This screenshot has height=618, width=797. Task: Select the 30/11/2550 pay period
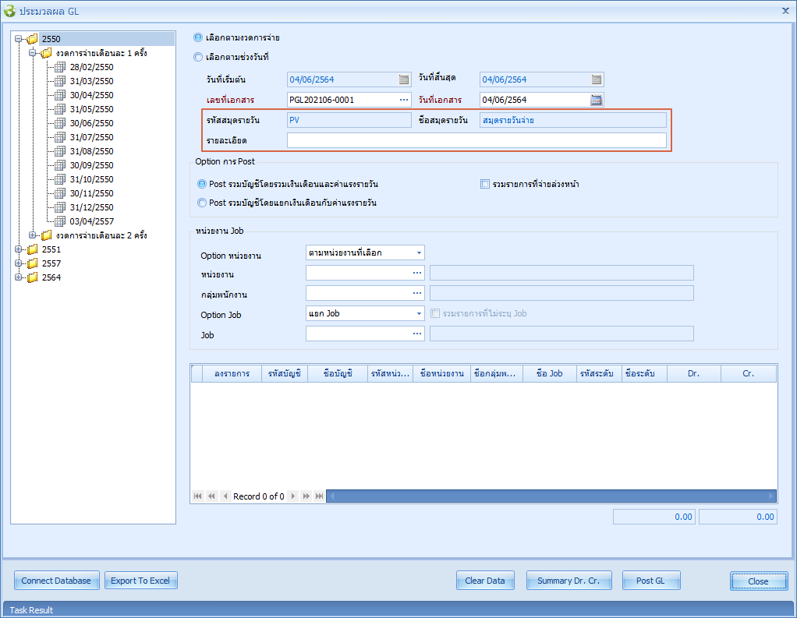pos(91,193)
